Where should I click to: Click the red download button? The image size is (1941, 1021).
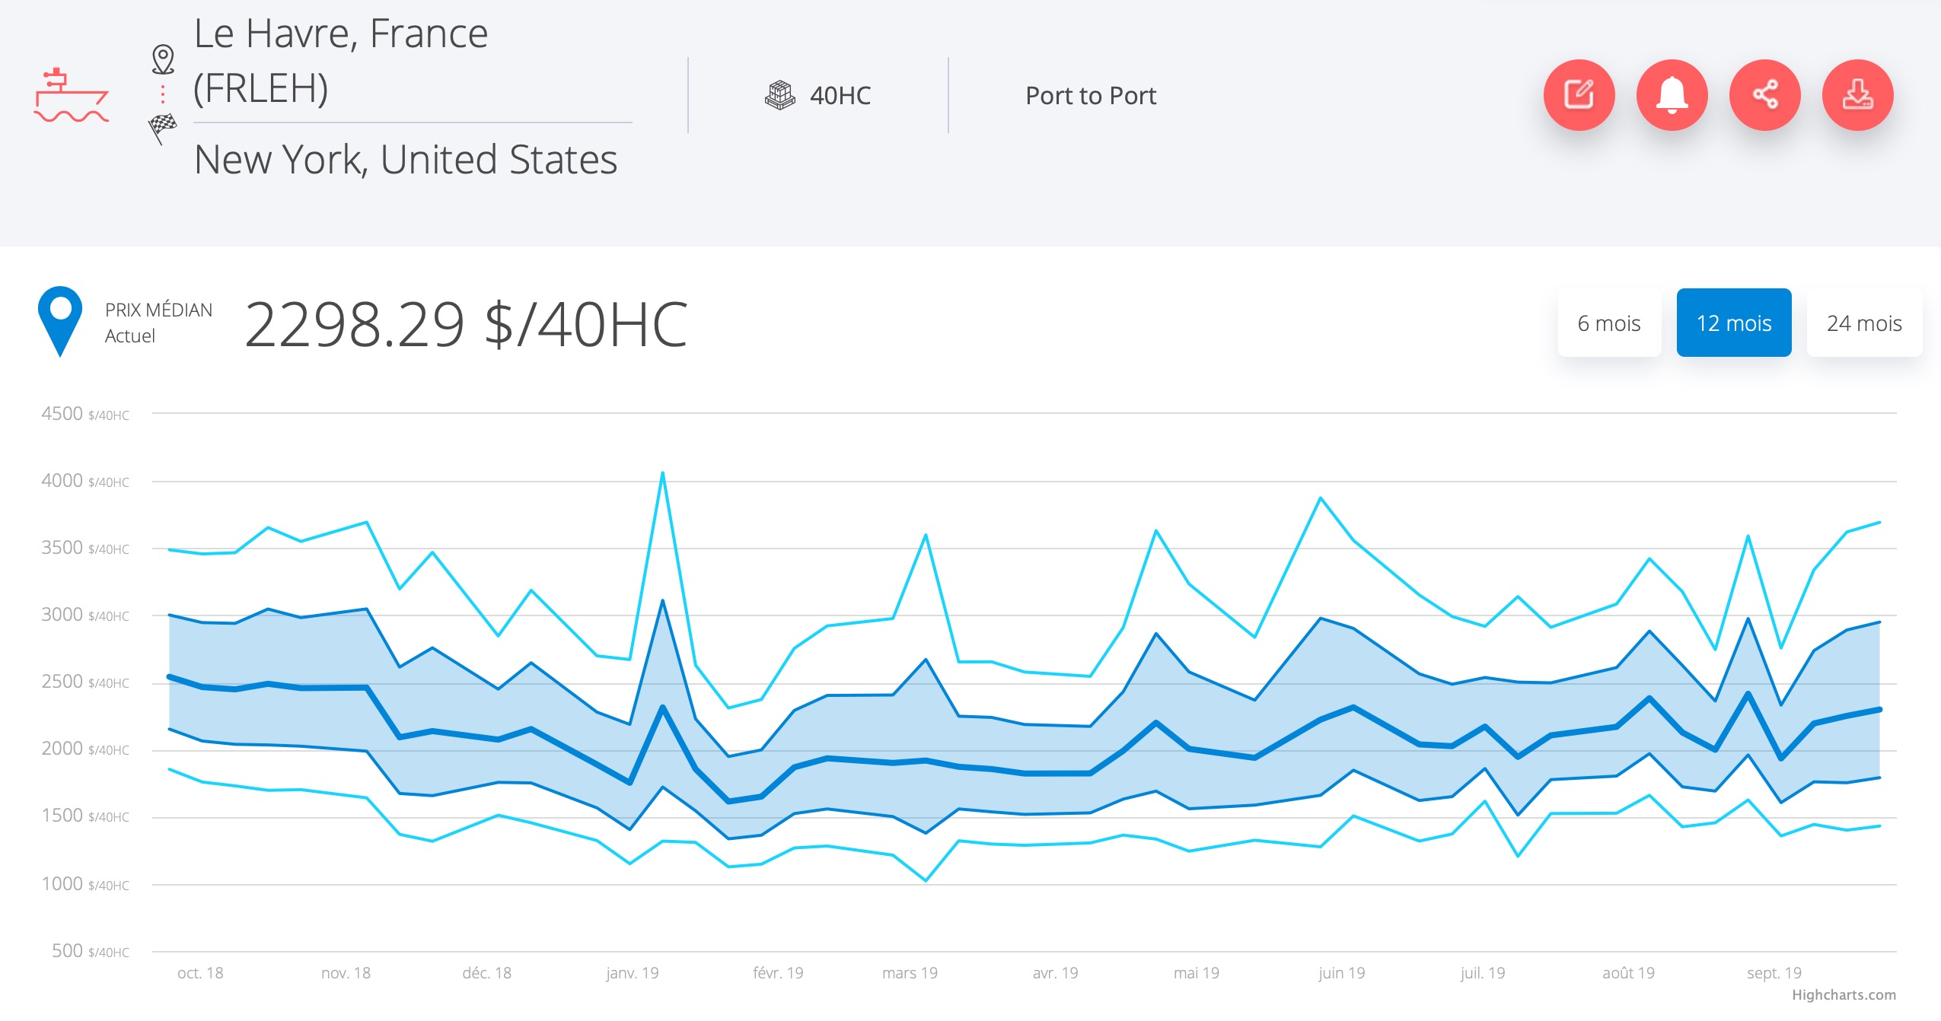coord(1857,95)
